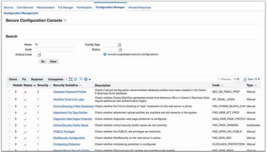
Task: Click the Clear search button
Action: pos(53,62)
